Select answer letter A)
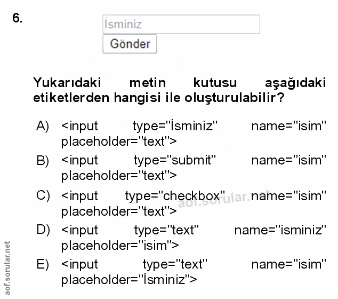Image resolution: width=338 pixels, height=299 pixels. 43,126
